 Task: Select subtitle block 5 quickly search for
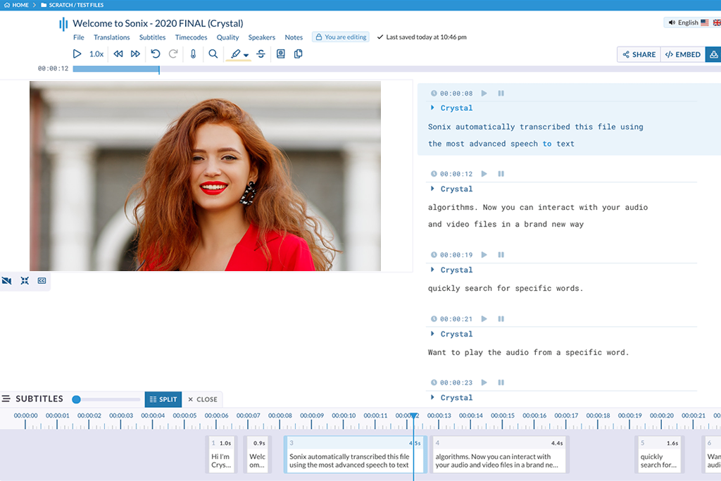click(x=659, y=455)
